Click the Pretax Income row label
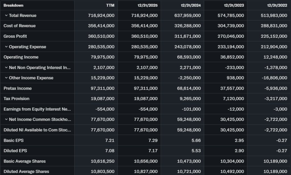 (18, 88)
